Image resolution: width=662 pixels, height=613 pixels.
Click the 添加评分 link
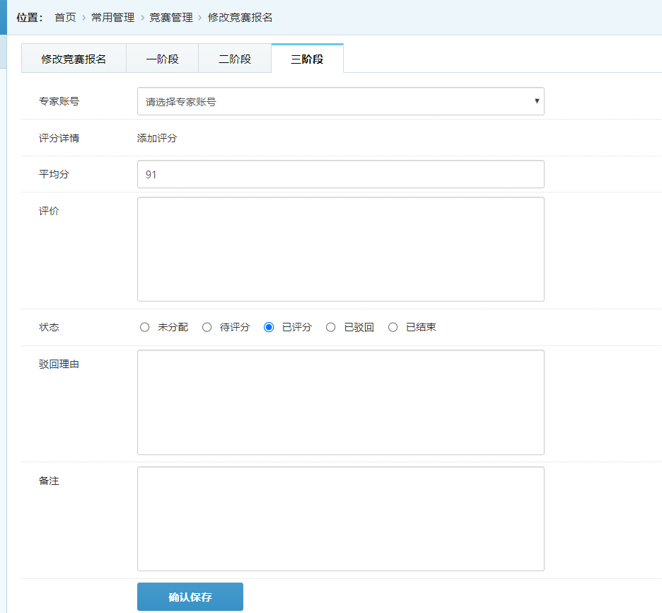coord(157,138)
